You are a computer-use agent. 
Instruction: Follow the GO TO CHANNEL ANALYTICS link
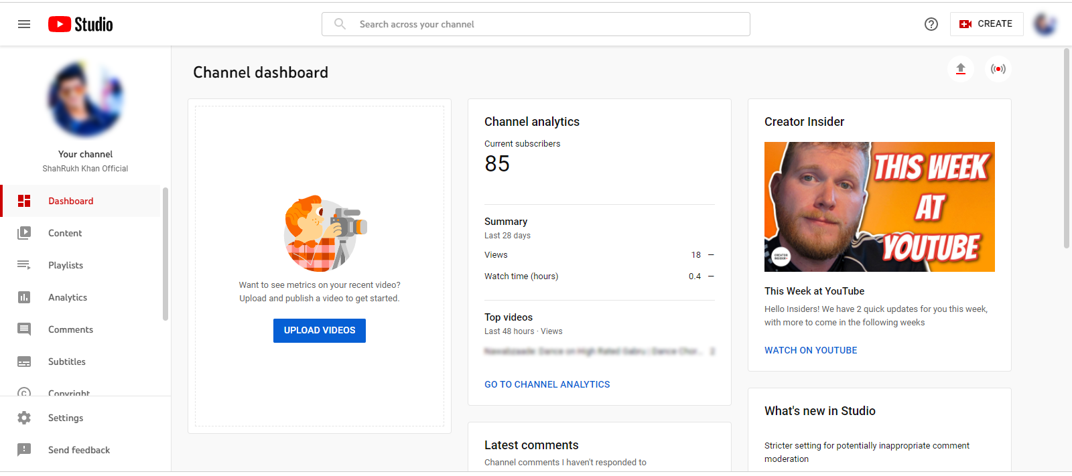pyautogui.click(x=547, y=384)
